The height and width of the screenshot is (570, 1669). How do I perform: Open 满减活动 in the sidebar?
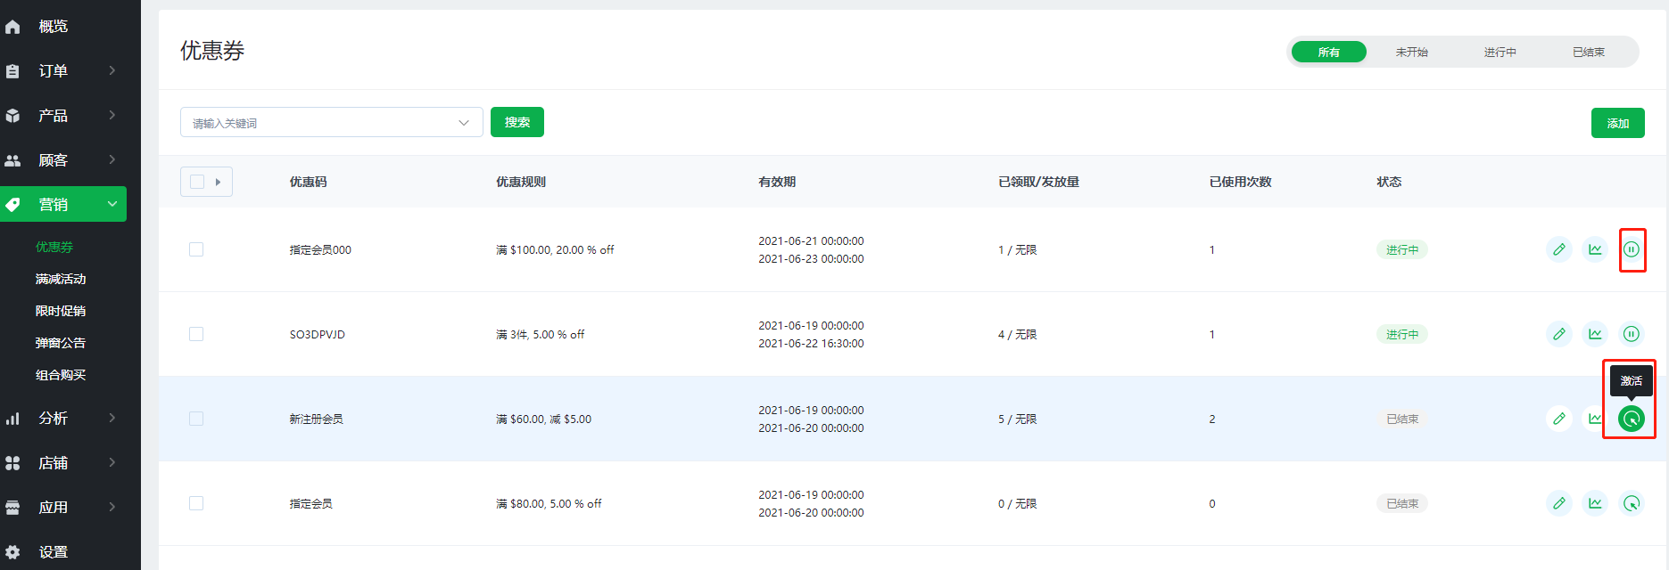[x=61, y=279]
